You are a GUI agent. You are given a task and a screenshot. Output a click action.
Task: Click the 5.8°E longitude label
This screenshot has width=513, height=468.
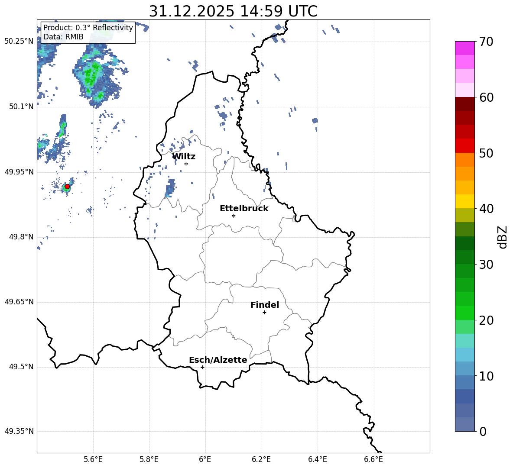[x=149, y=460]
